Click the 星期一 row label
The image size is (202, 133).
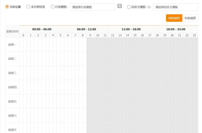tap(12, 45)
